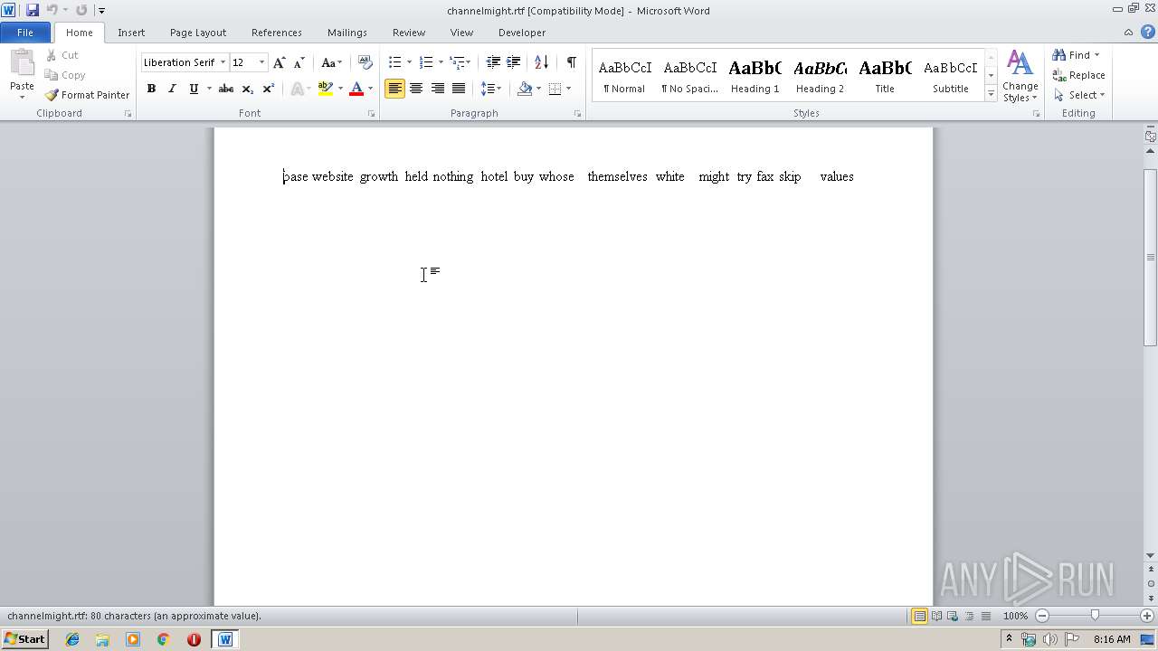This screenshot has height=651, width=1158.
Task: Click Clear Formatting icon
Action: click(365, 62)
